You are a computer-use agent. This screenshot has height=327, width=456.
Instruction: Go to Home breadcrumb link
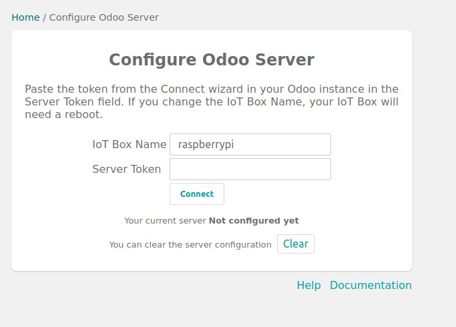click(25, 17)
